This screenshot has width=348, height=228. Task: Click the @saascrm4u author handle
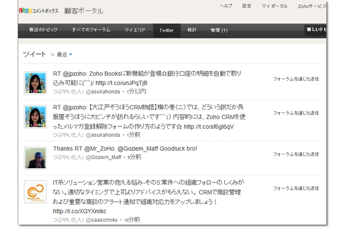(102, 220)
